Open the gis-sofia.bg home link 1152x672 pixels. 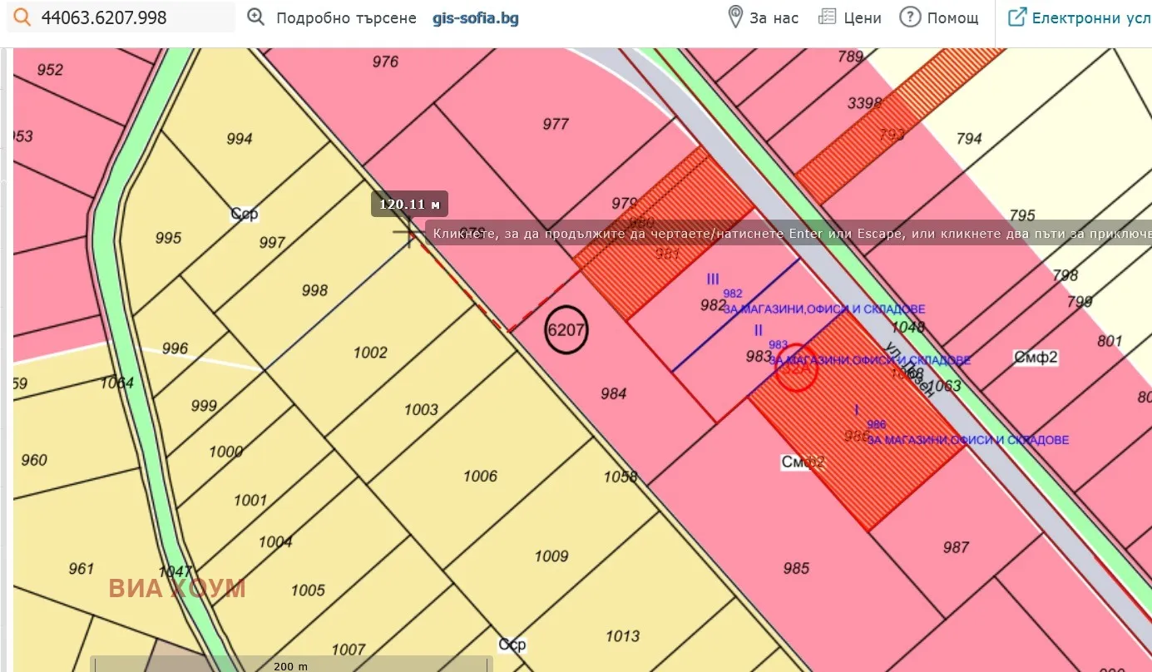click(x=476, y=18)
